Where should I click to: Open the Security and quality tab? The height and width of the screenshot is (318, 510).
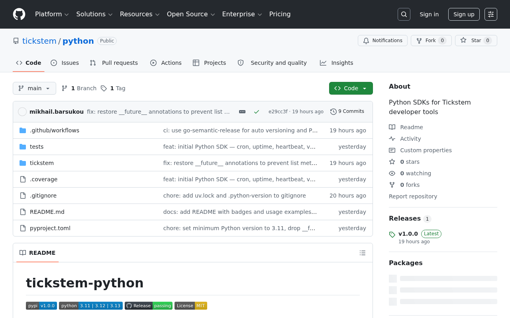[273, 63]
